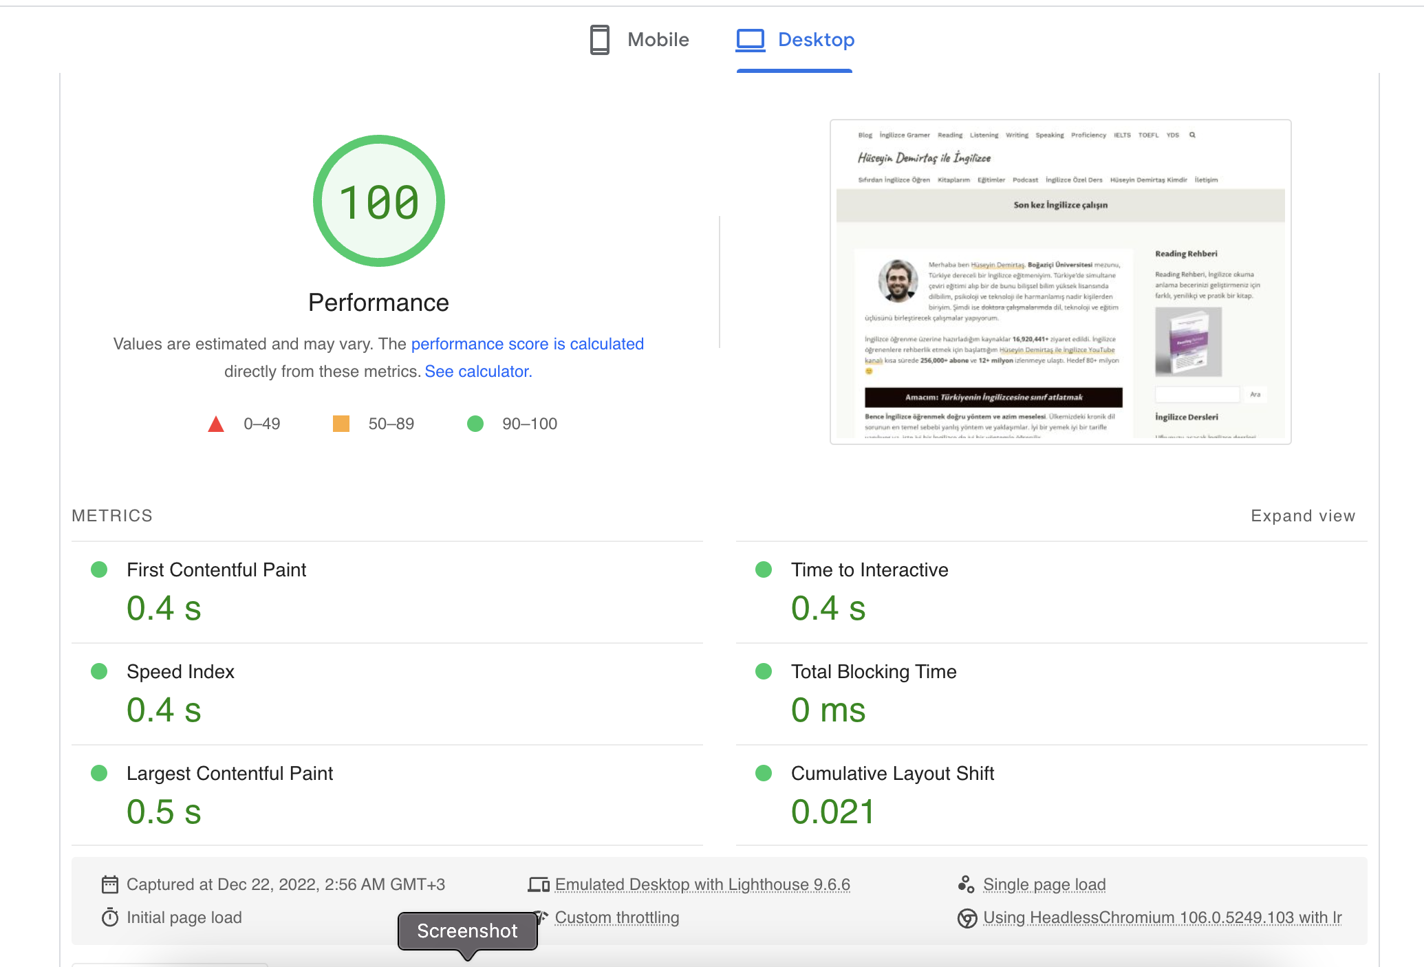Screen dimensions: 1424x967
Task: Expand the Custom throttling details
Action: tap(617, 917)
